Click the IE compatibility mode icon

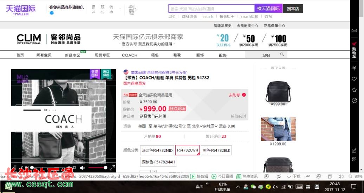coord(319,176)
